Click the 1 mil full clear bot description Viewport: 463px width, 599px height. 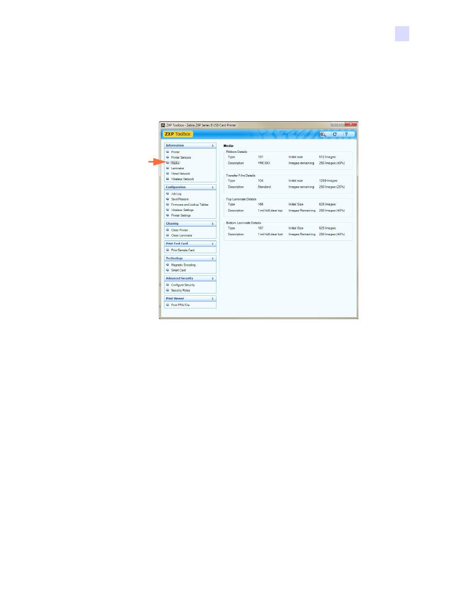[x=270, y=235]
